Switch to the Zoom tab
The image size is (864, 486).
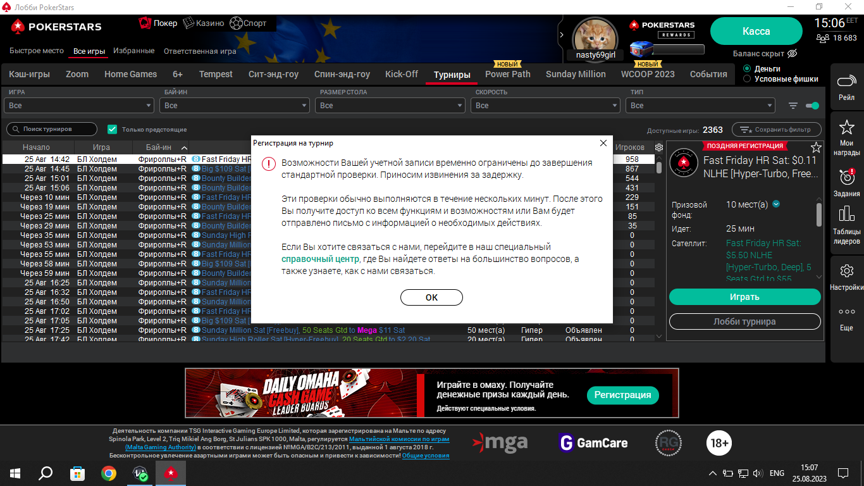pyautogui.click(x=77, y=74)
